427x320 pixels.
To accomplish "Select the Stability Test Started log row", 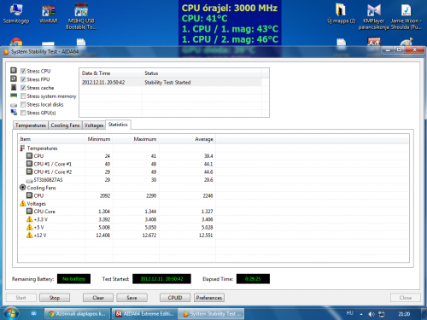I will click(171, 82).
